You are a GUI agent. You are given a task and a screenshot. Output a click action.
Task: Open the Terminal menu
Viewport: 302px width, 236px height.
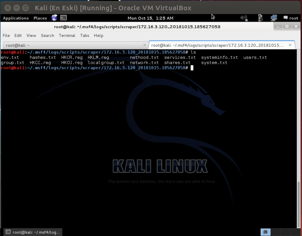click(x=67, y=36)
